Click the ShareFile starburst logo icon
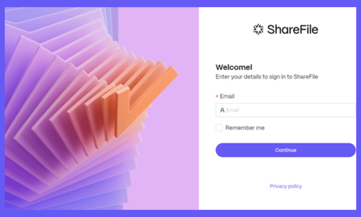This screenshot has height=217, width=361. coord(258,29)
